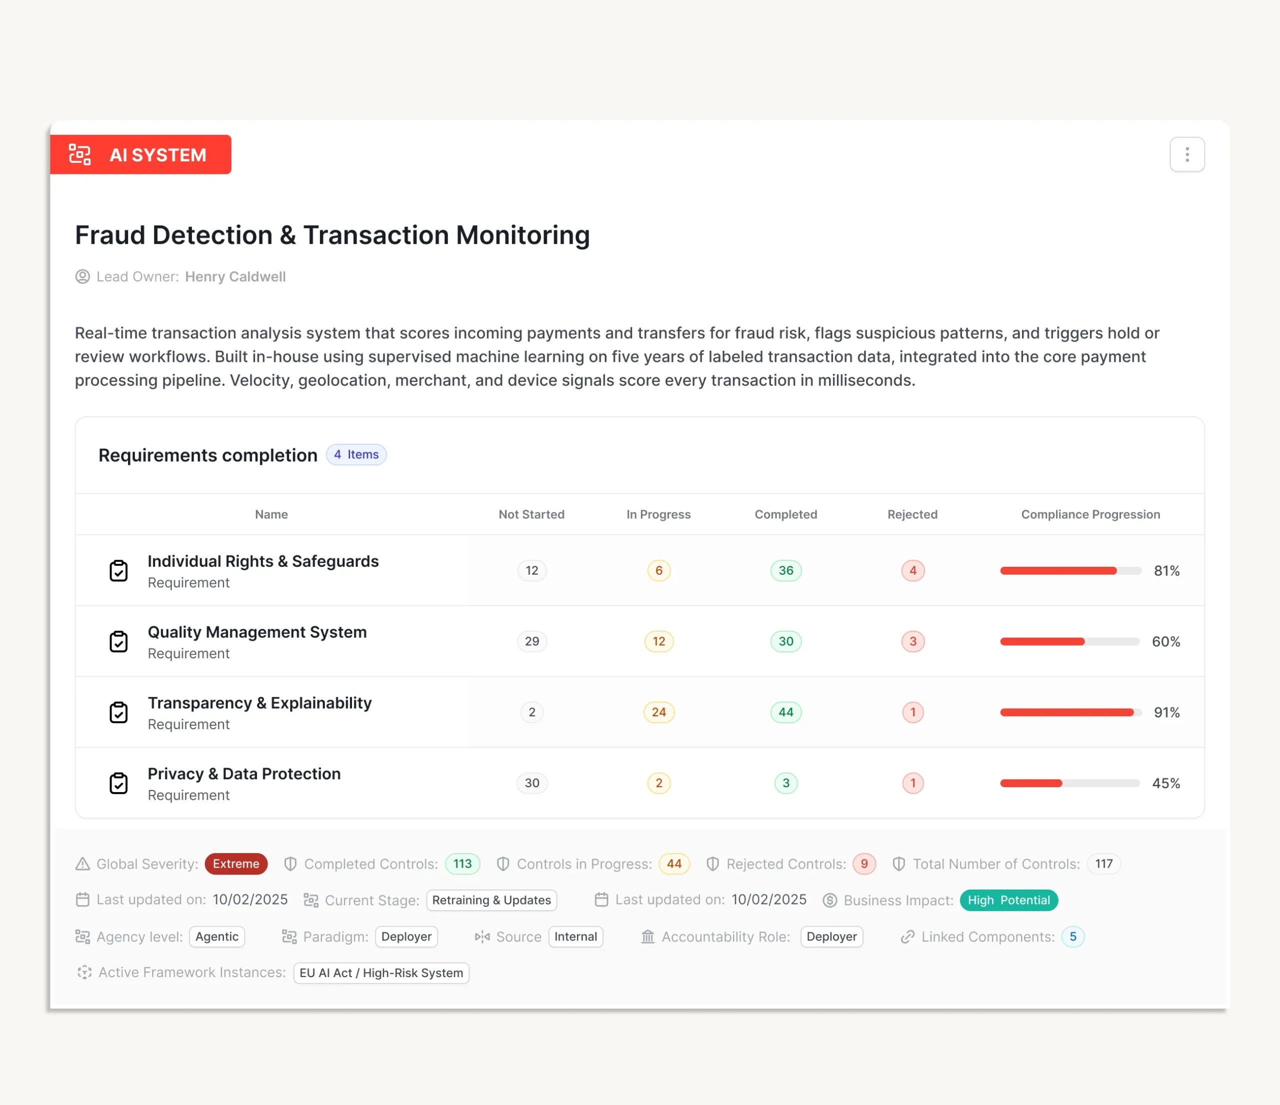Open the Linked Components count 5
The width and height of the screenshot is (1280, 1105).
(1073, 937)
